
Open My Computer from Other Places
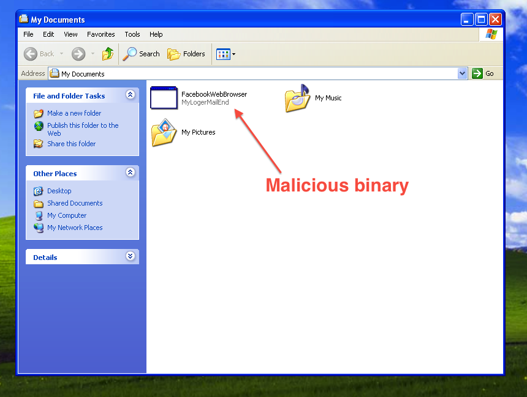click(67, 215)
